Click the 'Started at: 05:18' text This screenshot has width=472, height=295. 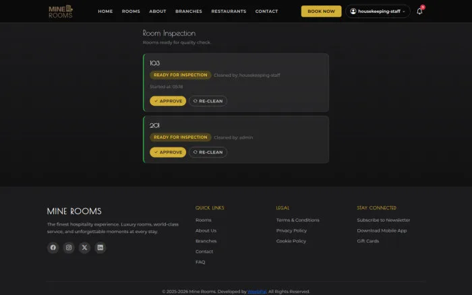pos(166,87)
